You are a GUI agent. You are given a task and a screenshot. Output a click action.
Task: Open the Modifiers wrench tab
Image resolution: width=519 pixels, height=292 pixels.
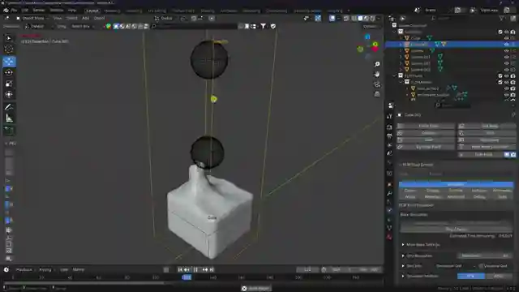390,193
